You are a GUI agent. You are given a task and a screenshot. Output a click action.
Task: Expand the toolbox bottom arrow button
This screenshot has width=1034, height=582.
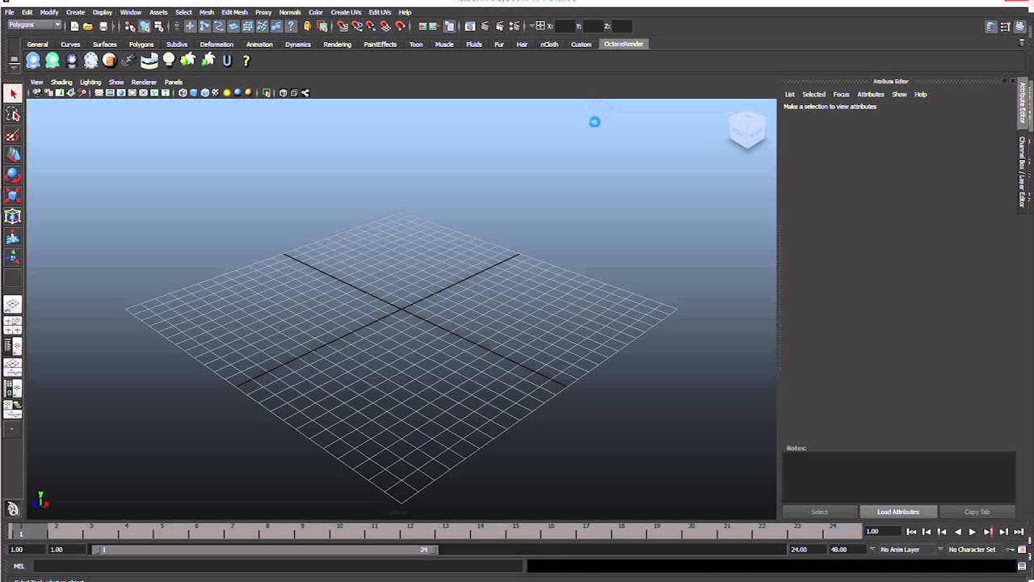(x=13, y=429)
